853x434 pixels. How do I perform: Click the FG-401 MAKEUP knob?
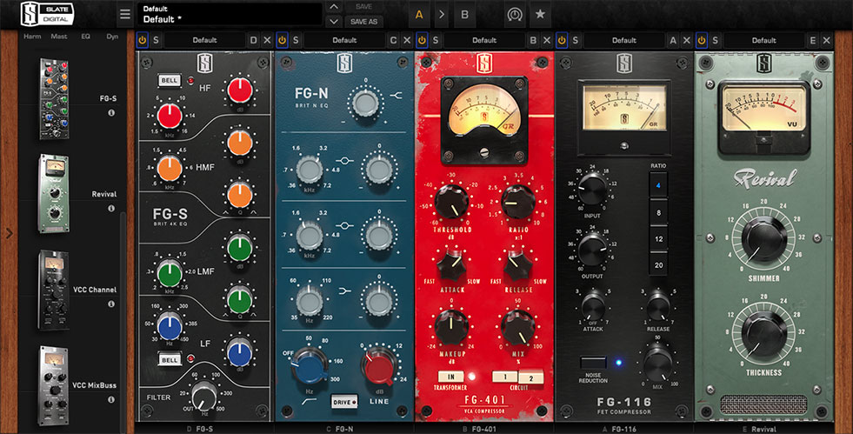pos(451,326)
